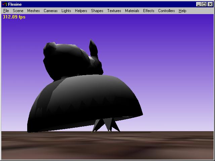Open the File menu

[x=6, y=11]
